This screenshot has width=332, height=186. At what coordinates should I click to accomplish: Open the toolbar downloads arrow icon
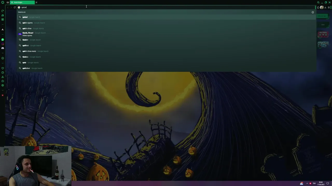325,7
